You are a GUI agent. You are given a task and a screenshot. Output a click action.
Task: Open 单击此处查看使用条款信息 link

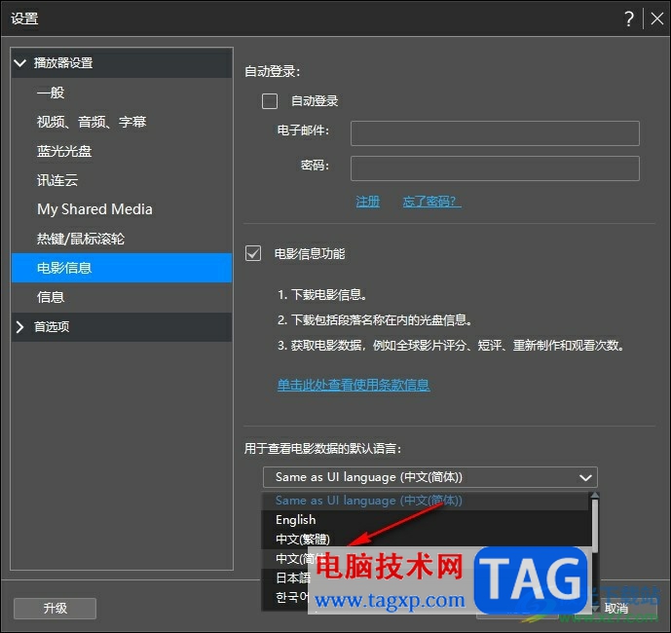354,385
